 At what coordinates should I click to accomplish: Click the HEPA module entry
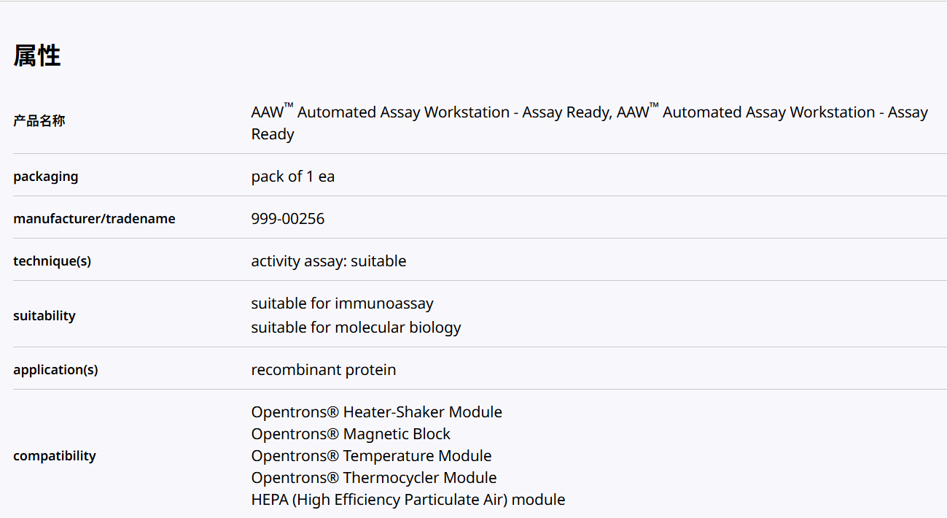408,500
